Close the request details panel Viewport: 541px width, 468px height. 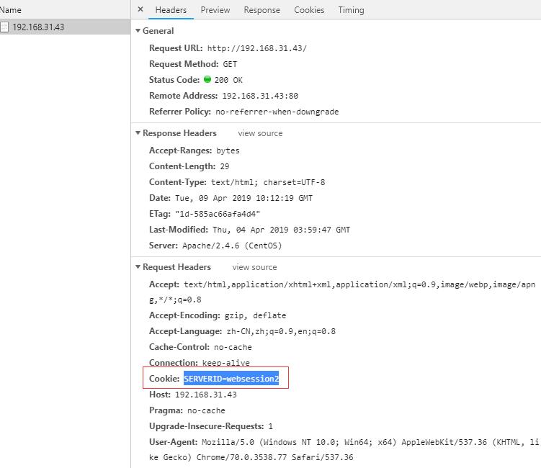(x=140, y=9)
